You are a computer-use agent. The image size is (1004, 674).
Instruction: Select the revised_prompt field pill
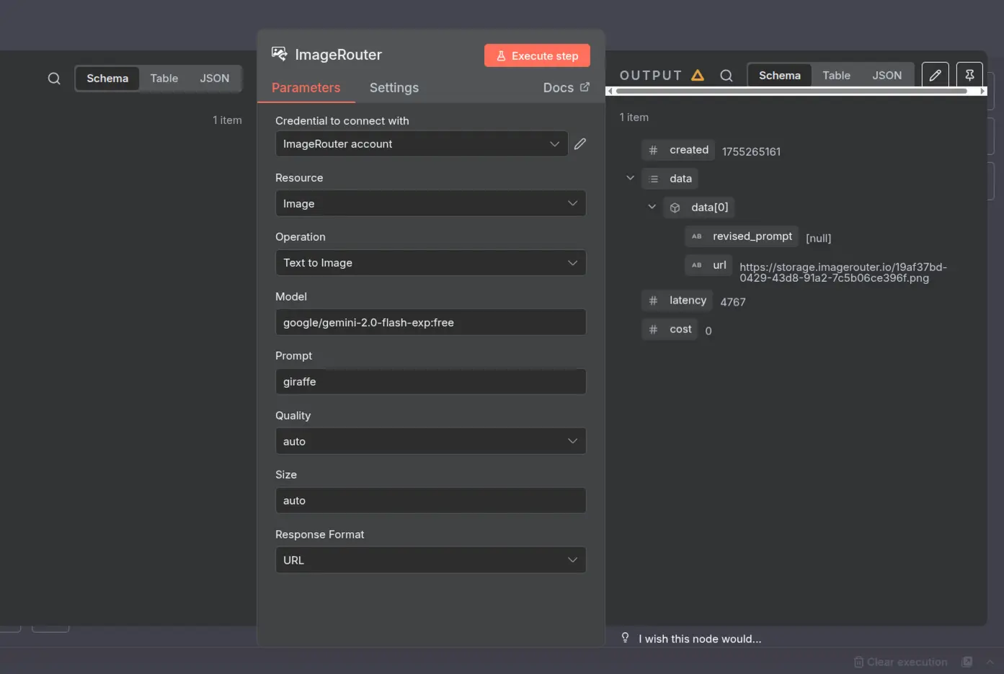point(742,236)
